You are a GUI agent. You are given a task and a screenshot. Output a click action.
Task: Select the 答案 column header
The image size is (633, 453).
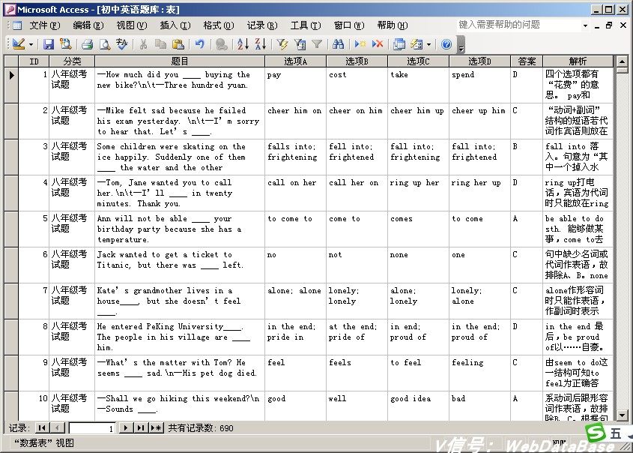(527, 61)
